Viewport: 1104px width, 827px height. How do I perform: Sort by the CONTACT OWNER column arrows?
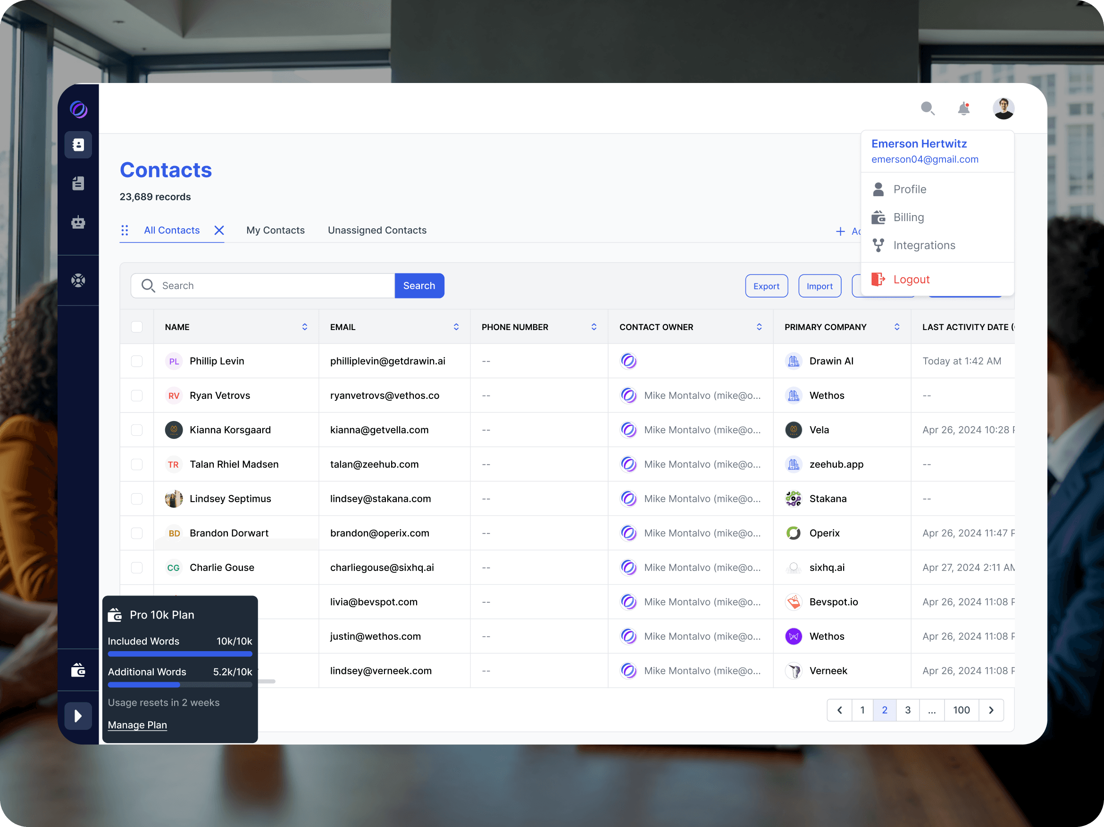click(759, 327)
